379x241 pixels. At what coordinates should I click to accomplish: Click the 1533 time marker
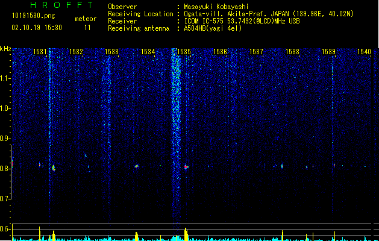click(112, 51)
